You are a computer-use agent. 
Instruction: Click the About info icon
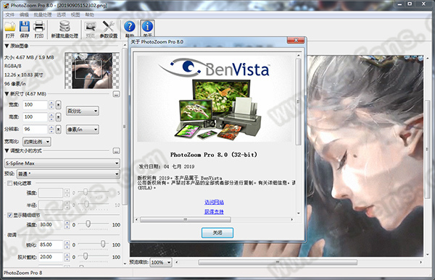[x=147, y=27]
